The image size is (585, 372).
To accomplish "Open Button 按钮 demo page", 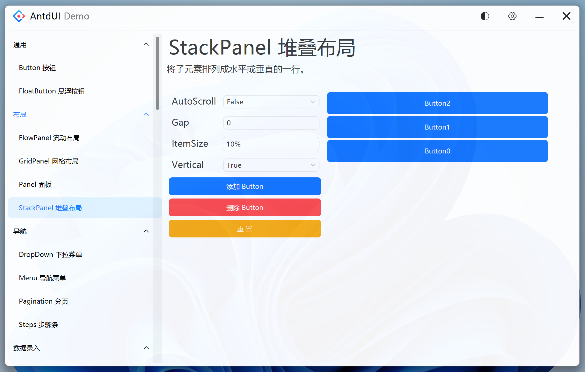I will pos(37,68).
